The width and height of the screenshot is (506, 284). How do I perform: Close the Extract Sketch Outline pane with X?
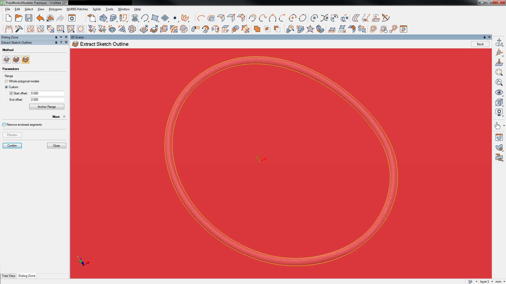click(x=66, y=42)
